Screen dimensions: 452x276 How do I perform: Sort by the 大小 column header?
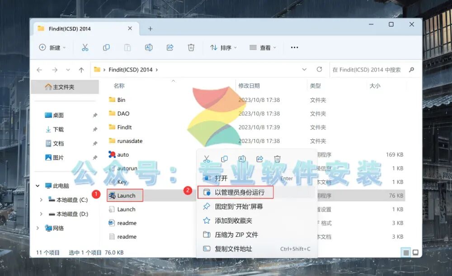(375, 86)
